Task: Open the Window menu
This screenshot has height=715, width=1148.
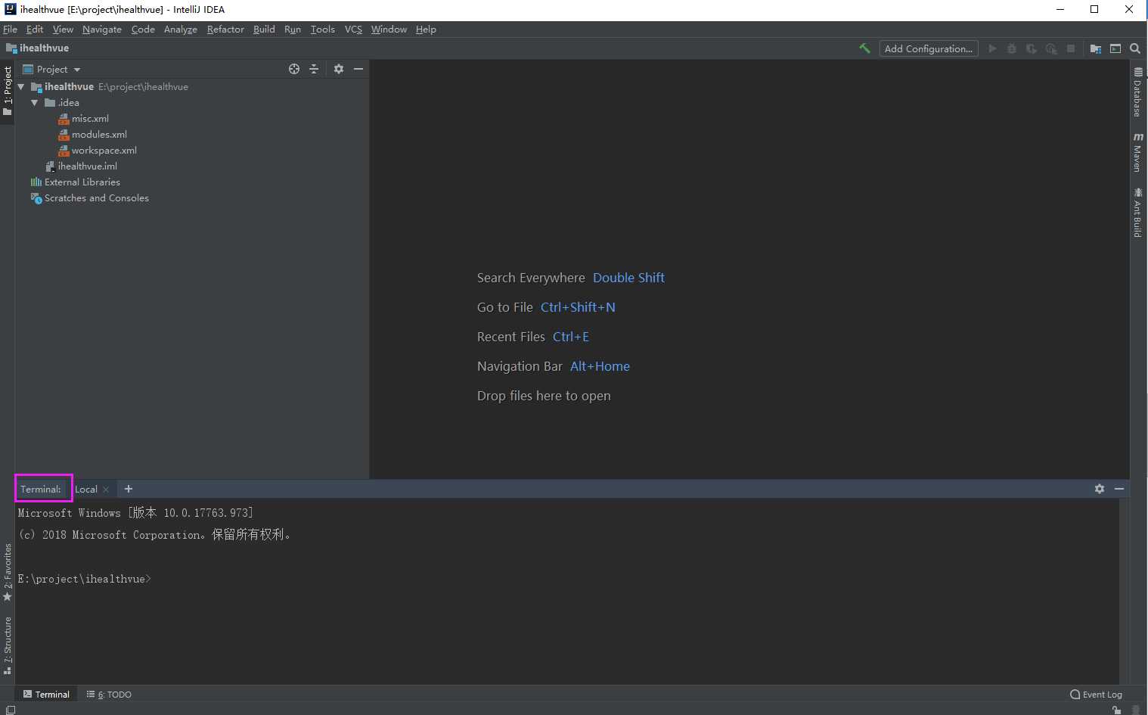Action: [x=389, y=29]
